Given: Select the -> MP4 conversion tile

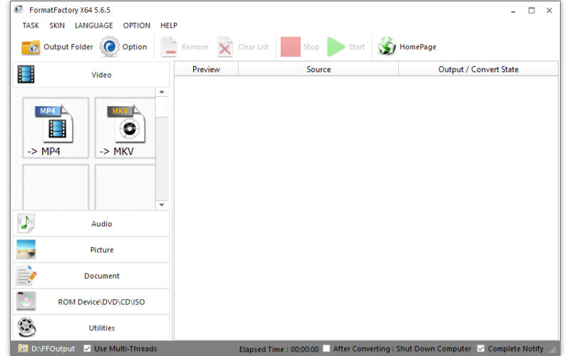Looking at the screenshot, I should pyautogui.click(x=56, y=128).
